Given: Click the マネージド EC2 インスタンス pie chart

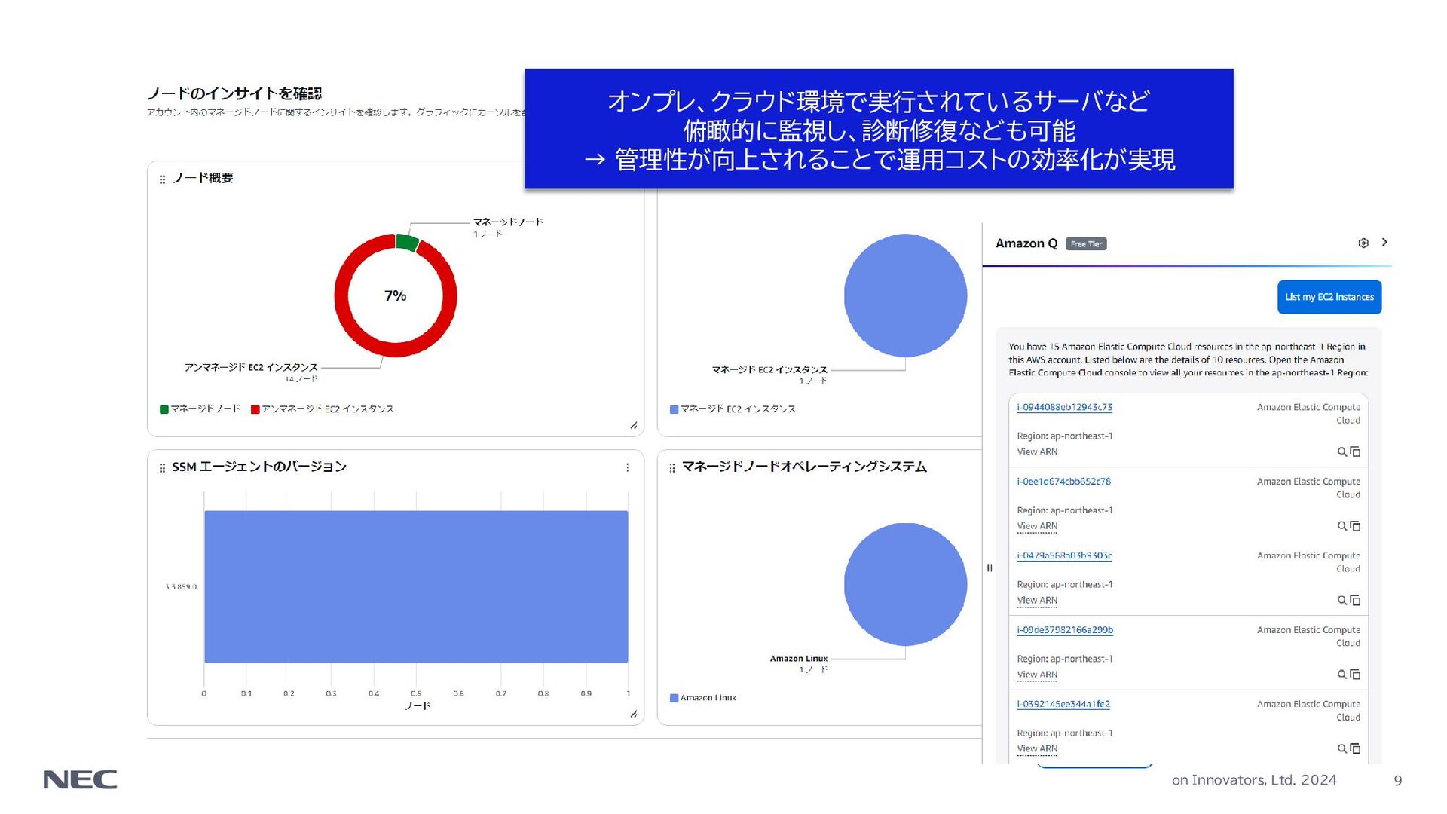Looking at the screenshot, I should 905,295.
